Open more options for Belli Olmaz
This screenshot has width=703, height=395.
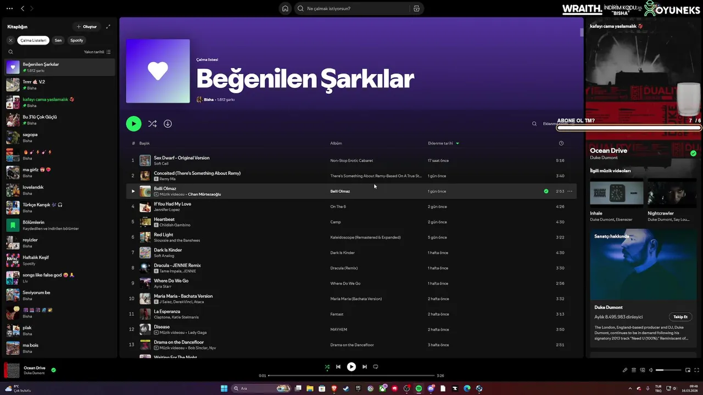[570, 191]
